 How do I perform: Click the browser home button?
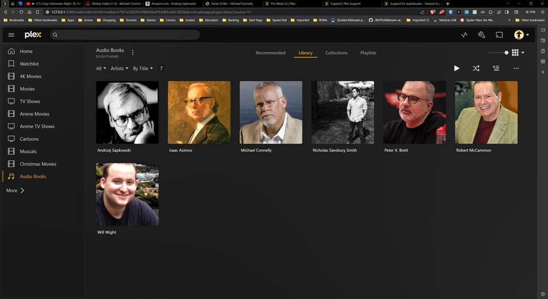pos(29,12)
